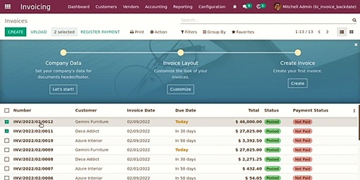Viewport: 360px width, 180px height.
Task: Click Not Paid badge of INV/2022/02/0008
Action: [302, 159]
